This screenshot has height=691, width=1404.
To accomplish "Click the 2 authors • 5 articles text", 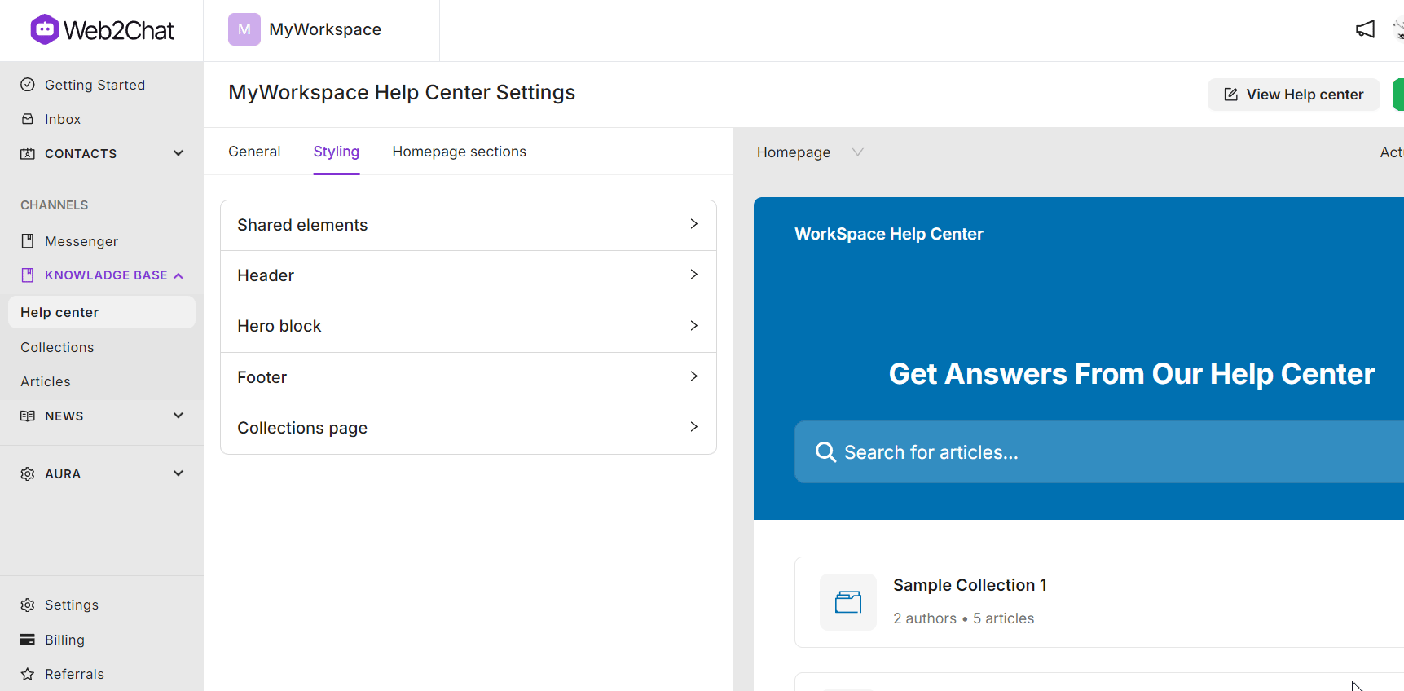I will pyautogui.click(x=964, y=618).
